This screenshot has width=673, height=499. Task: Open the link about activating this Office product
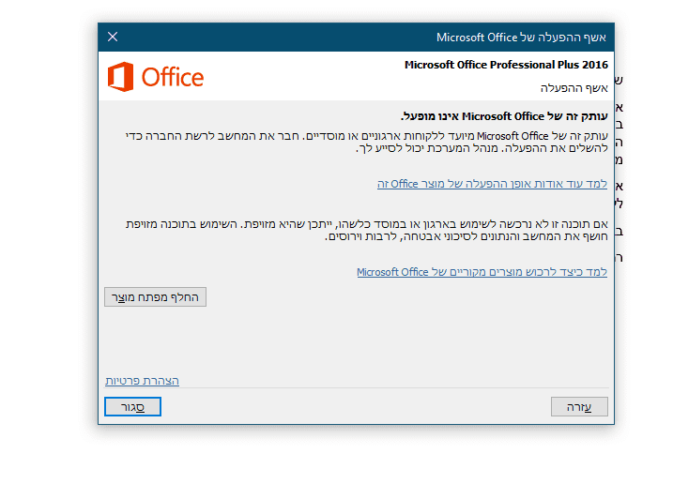[x=492, y=184]
